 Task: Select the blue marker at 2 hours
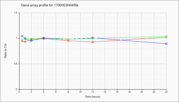click(x=31, y=41)
